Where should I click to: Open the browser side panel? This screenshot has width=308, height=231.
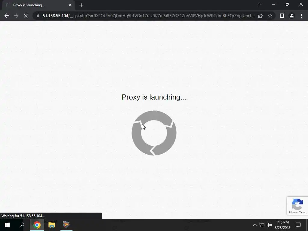[x=282, y=16]
